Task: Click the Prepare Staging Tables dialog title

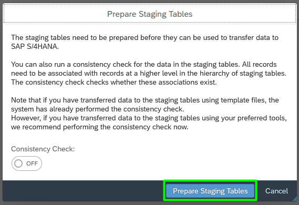Action: [150, 14]
